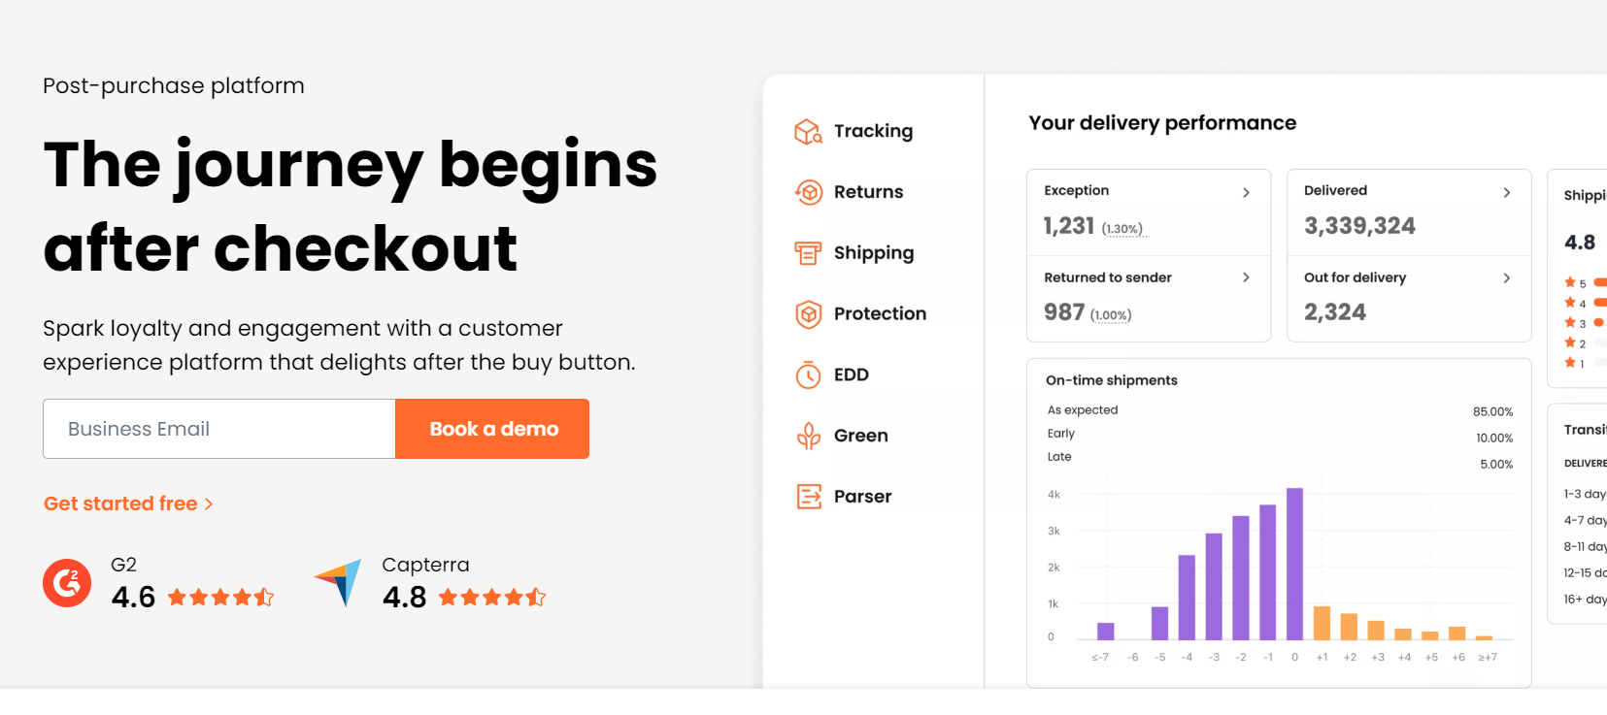Select the tallest purple bar in the chart

coord(1293,563)
